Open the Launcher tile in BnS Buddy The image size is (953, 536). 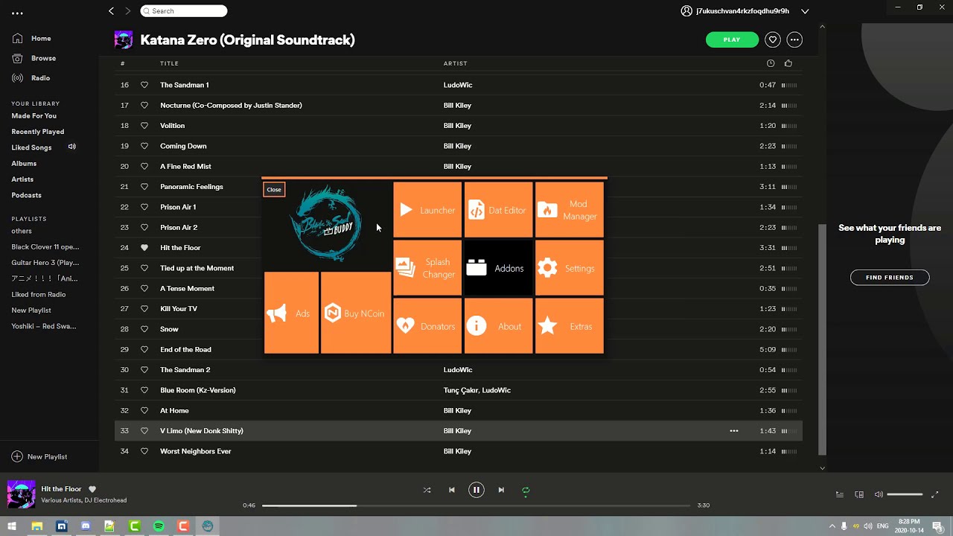point(427,210)
